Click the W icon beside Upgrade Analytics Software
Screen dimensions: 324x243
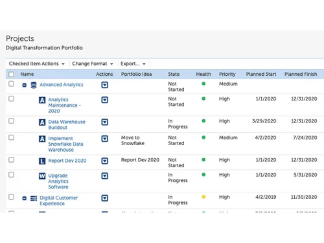(x=42, y=176)
